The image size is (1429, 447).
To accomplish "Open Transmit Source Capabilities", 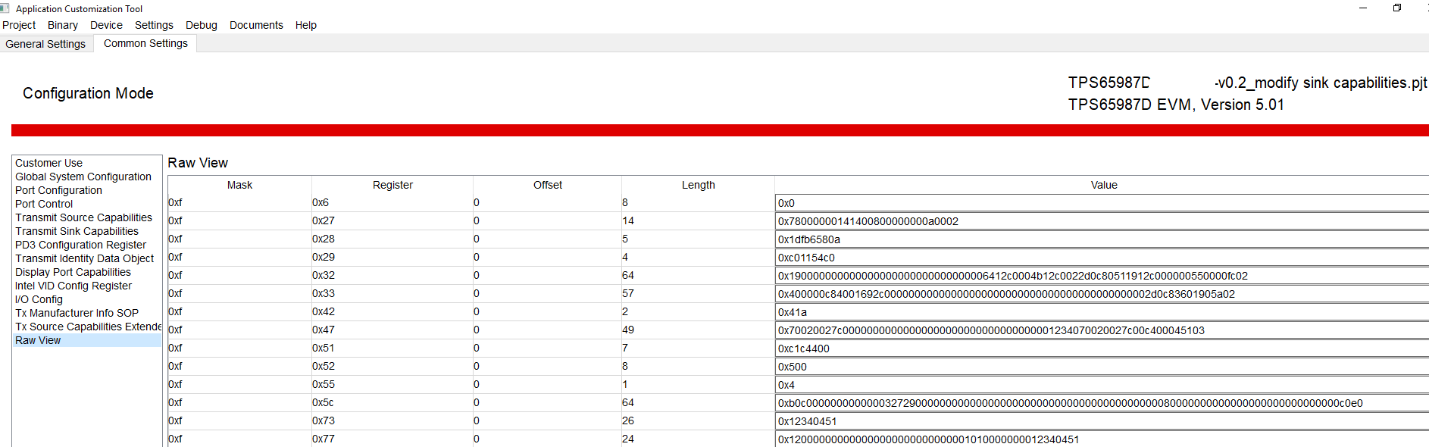I will pos(87,217).
